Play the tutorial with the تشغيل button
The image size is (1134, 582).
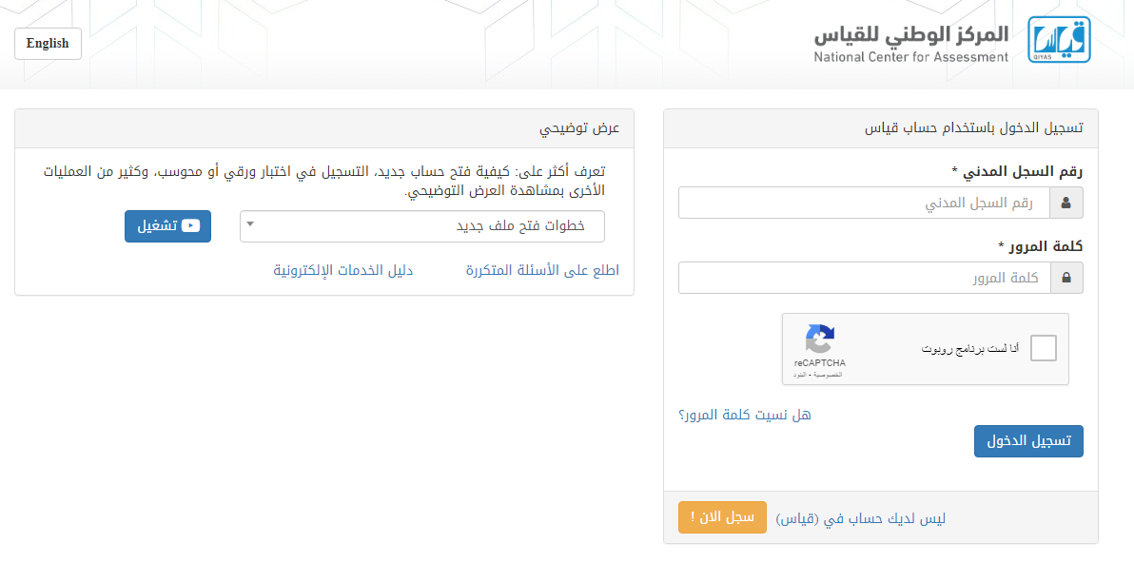click(167, 225)
